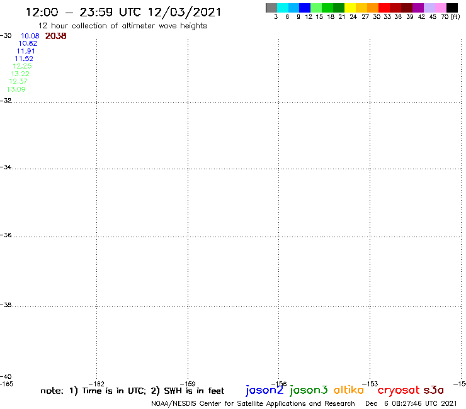Click the '42' label under the color scale
Image resolution: width=466 pixels, height=409 pixels.
(x=421, y=16)
